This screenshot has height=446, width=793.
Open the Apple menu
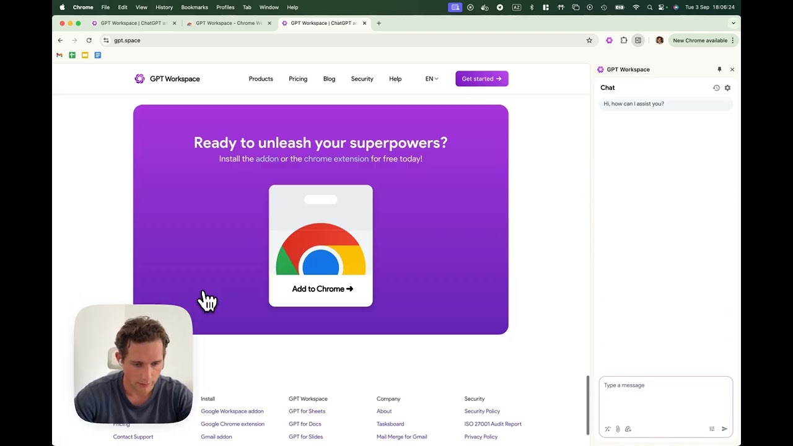coord(62,7)
